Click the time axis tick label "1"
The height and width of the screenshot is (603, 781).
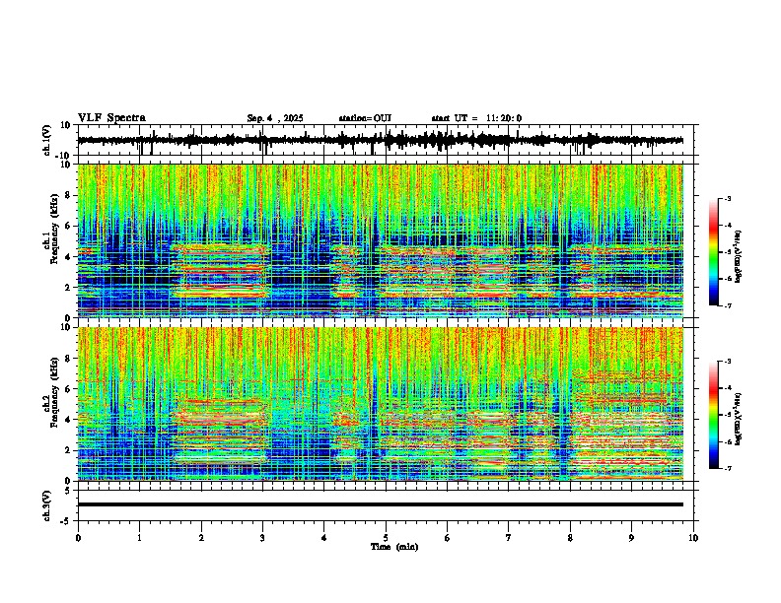click(x=139, y=538)
